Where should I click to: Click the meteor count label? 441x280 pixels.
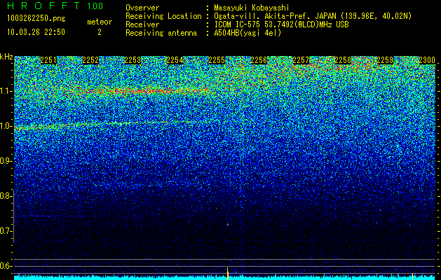pos(100,22)
